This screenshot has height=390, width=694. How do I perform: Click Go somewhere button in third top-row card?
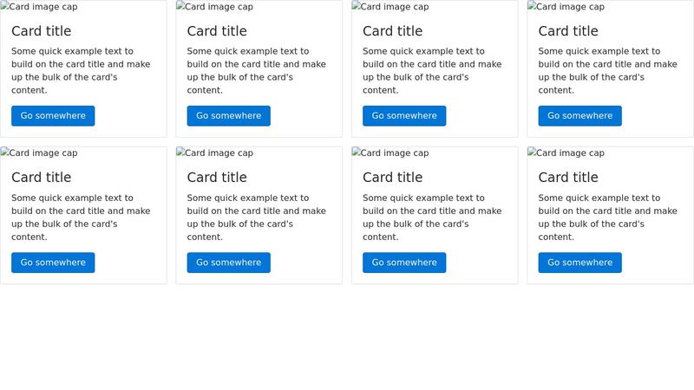coord(404,116)
